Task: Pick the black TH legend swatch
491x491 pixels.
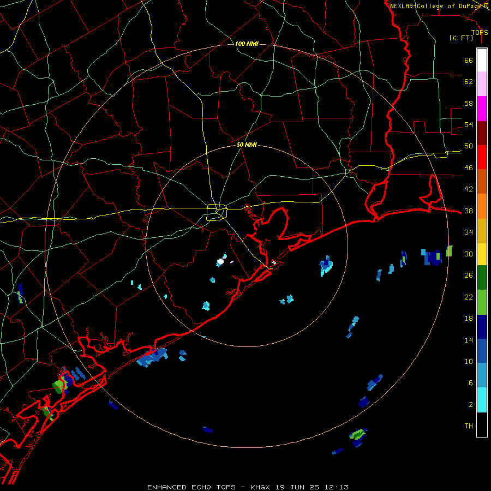Action: click(482, 424)
